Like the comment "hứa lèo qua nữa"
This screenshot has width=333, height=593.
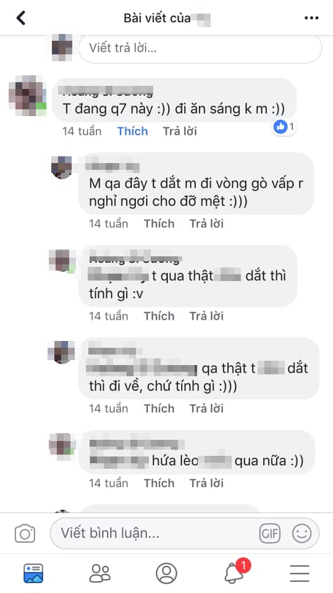tap(159, 483)
